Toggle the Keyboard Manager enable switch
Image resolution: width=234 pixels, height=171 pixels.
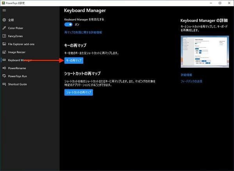pyautogui.click(x=68, y=25)
